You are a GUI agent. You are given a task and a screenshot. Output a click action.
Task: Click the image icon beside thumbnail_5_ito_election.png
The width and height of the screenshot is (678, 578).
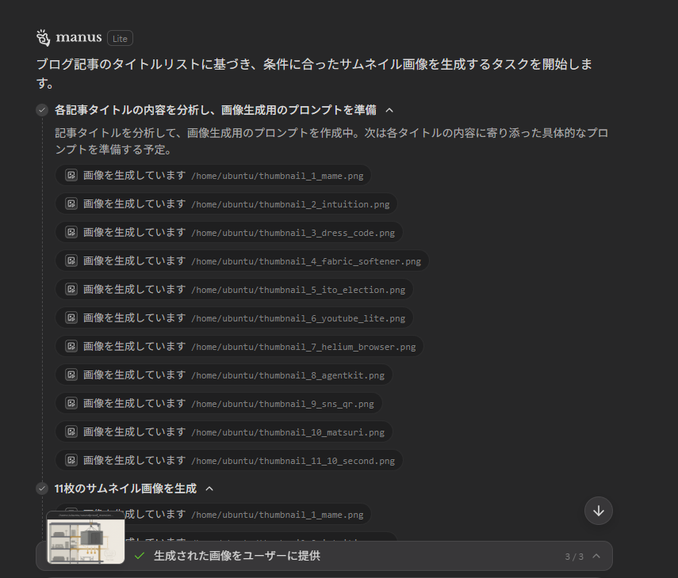pyautogui.click(x=71, y=289)
